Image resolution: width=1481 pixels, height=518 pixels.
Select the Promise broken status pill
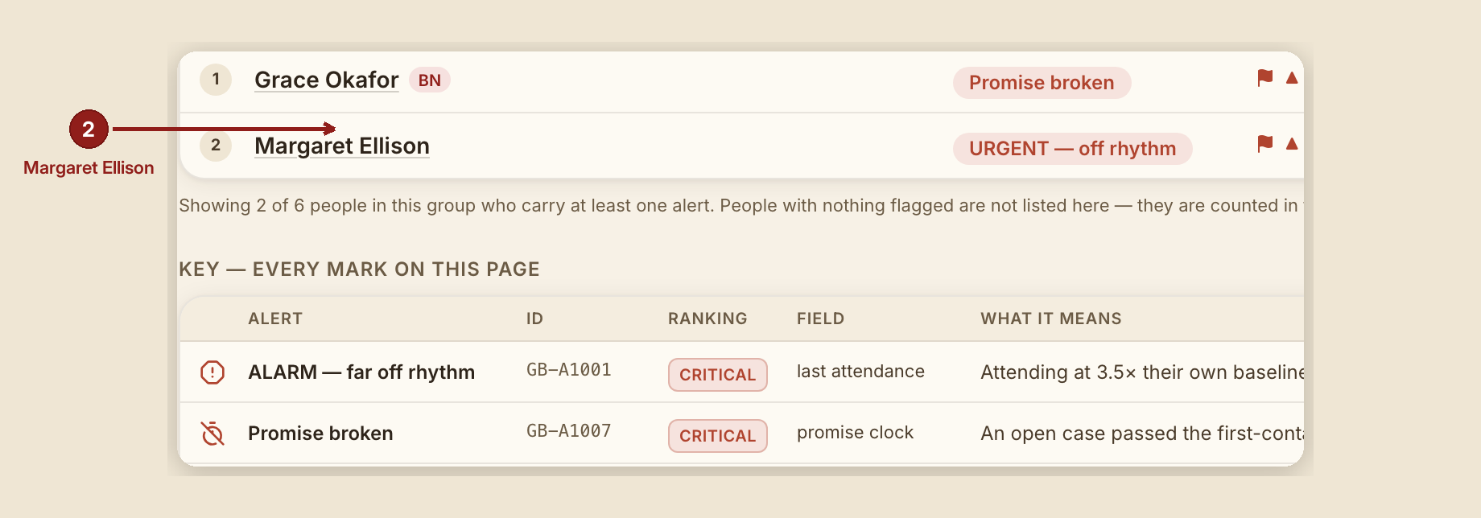[x=1042, y=83]
